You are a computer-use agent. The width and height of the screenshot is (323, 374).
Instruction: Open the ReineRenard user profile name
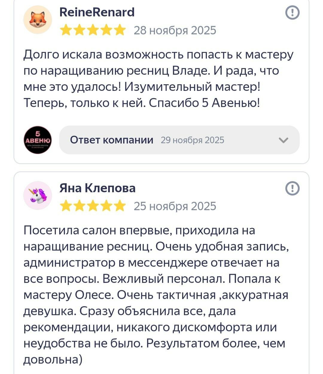[x=97, y=13]
